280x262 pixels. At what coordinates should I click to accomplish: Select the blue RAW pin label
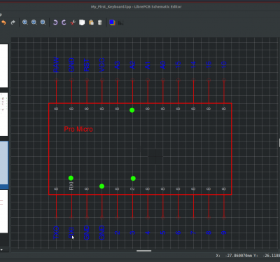coord(56,64)
